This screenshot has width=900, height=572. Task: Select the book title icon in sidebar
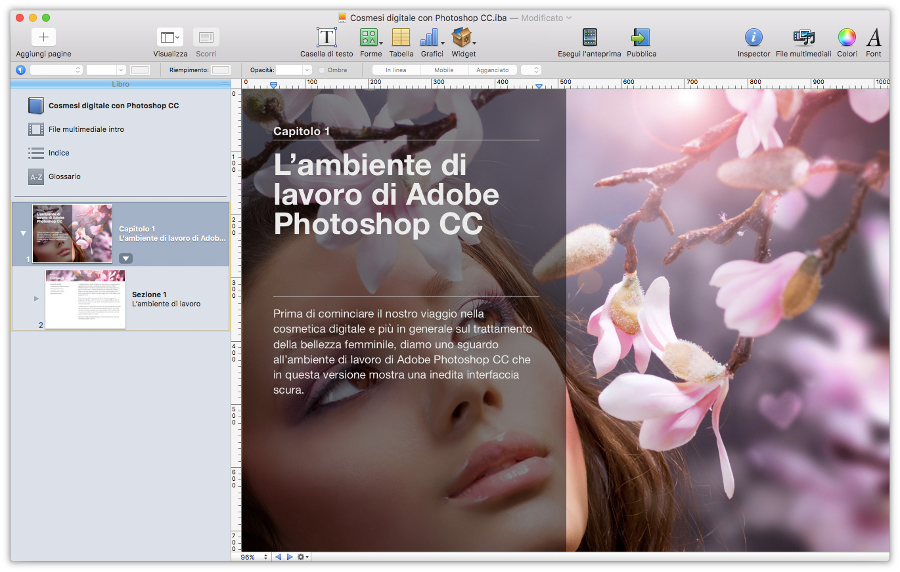(35, 106)
